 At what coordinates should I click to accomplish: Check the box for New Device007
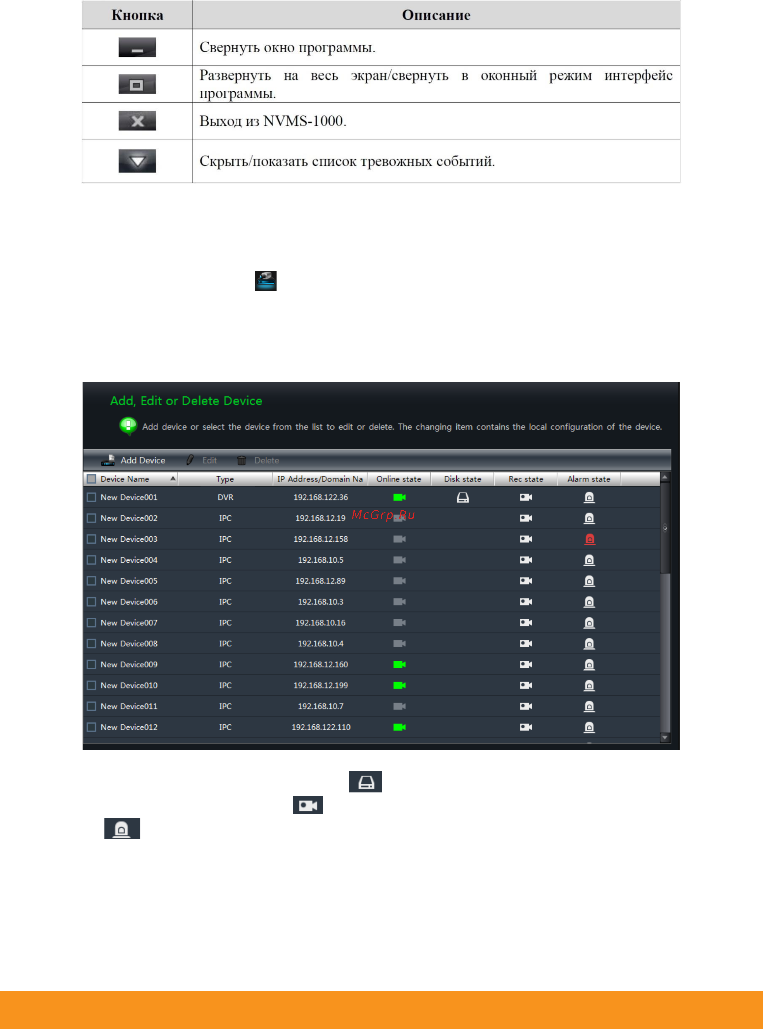91,623
